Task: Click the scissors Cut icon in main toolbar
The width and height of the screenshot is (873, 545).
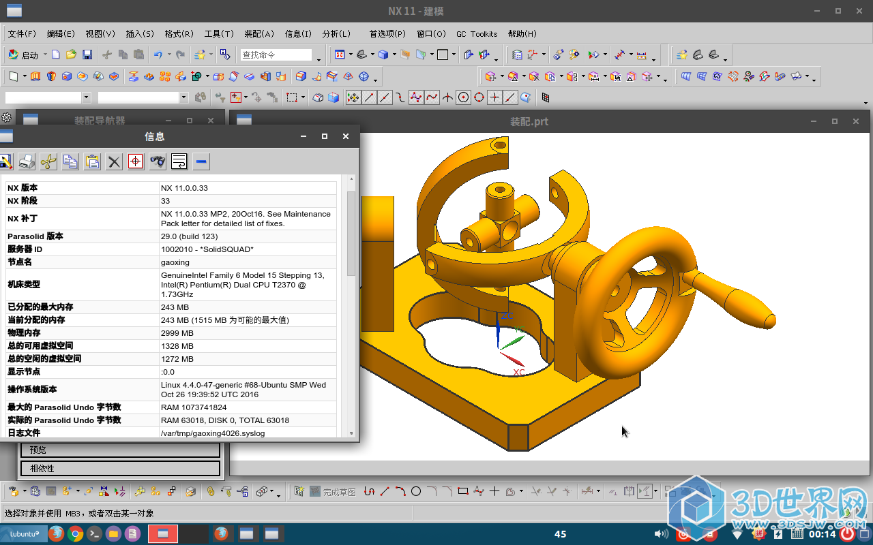Action: pyautogui.click(x=107, y=54)
